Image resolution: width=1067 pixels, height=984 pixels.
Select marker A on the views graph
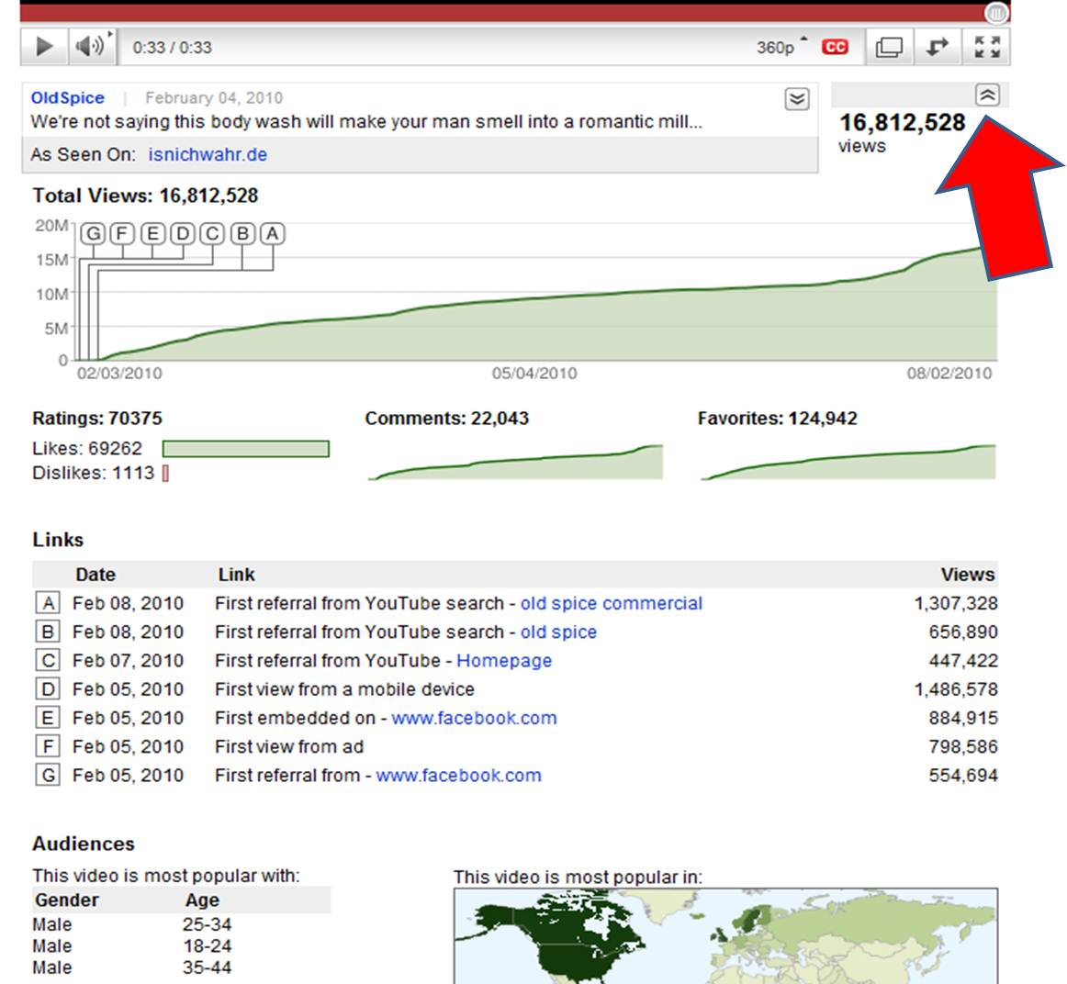273,233
